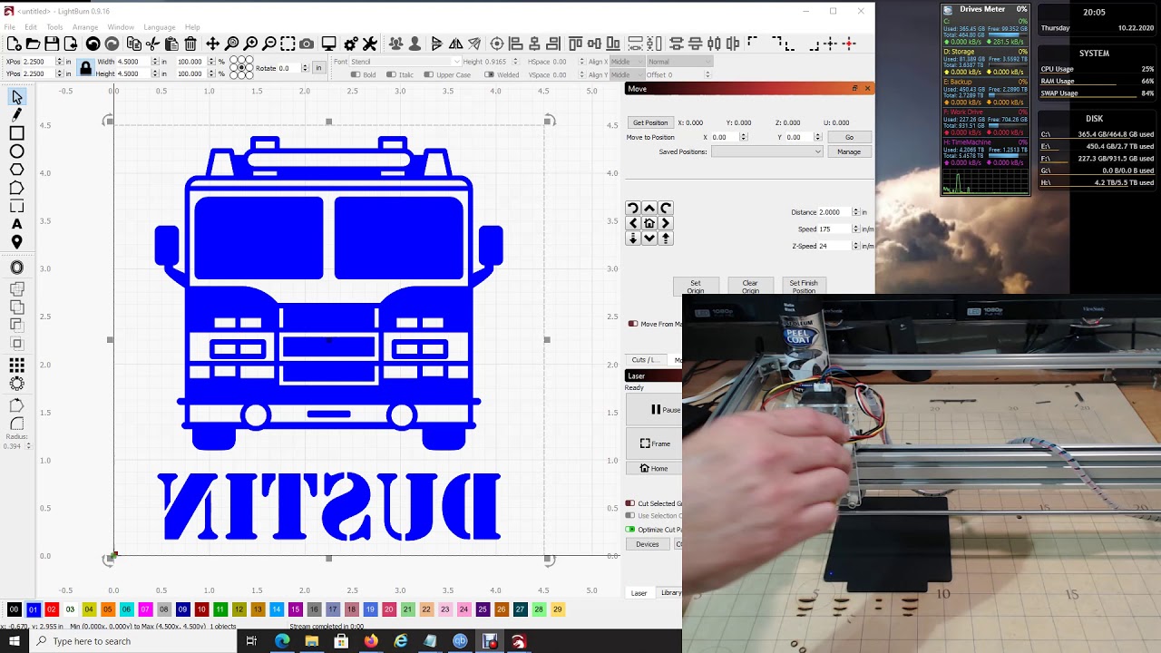Select the red 02 layer color swatch
The width and height of the screenshot is (1161, 653).
pos(52,609)
